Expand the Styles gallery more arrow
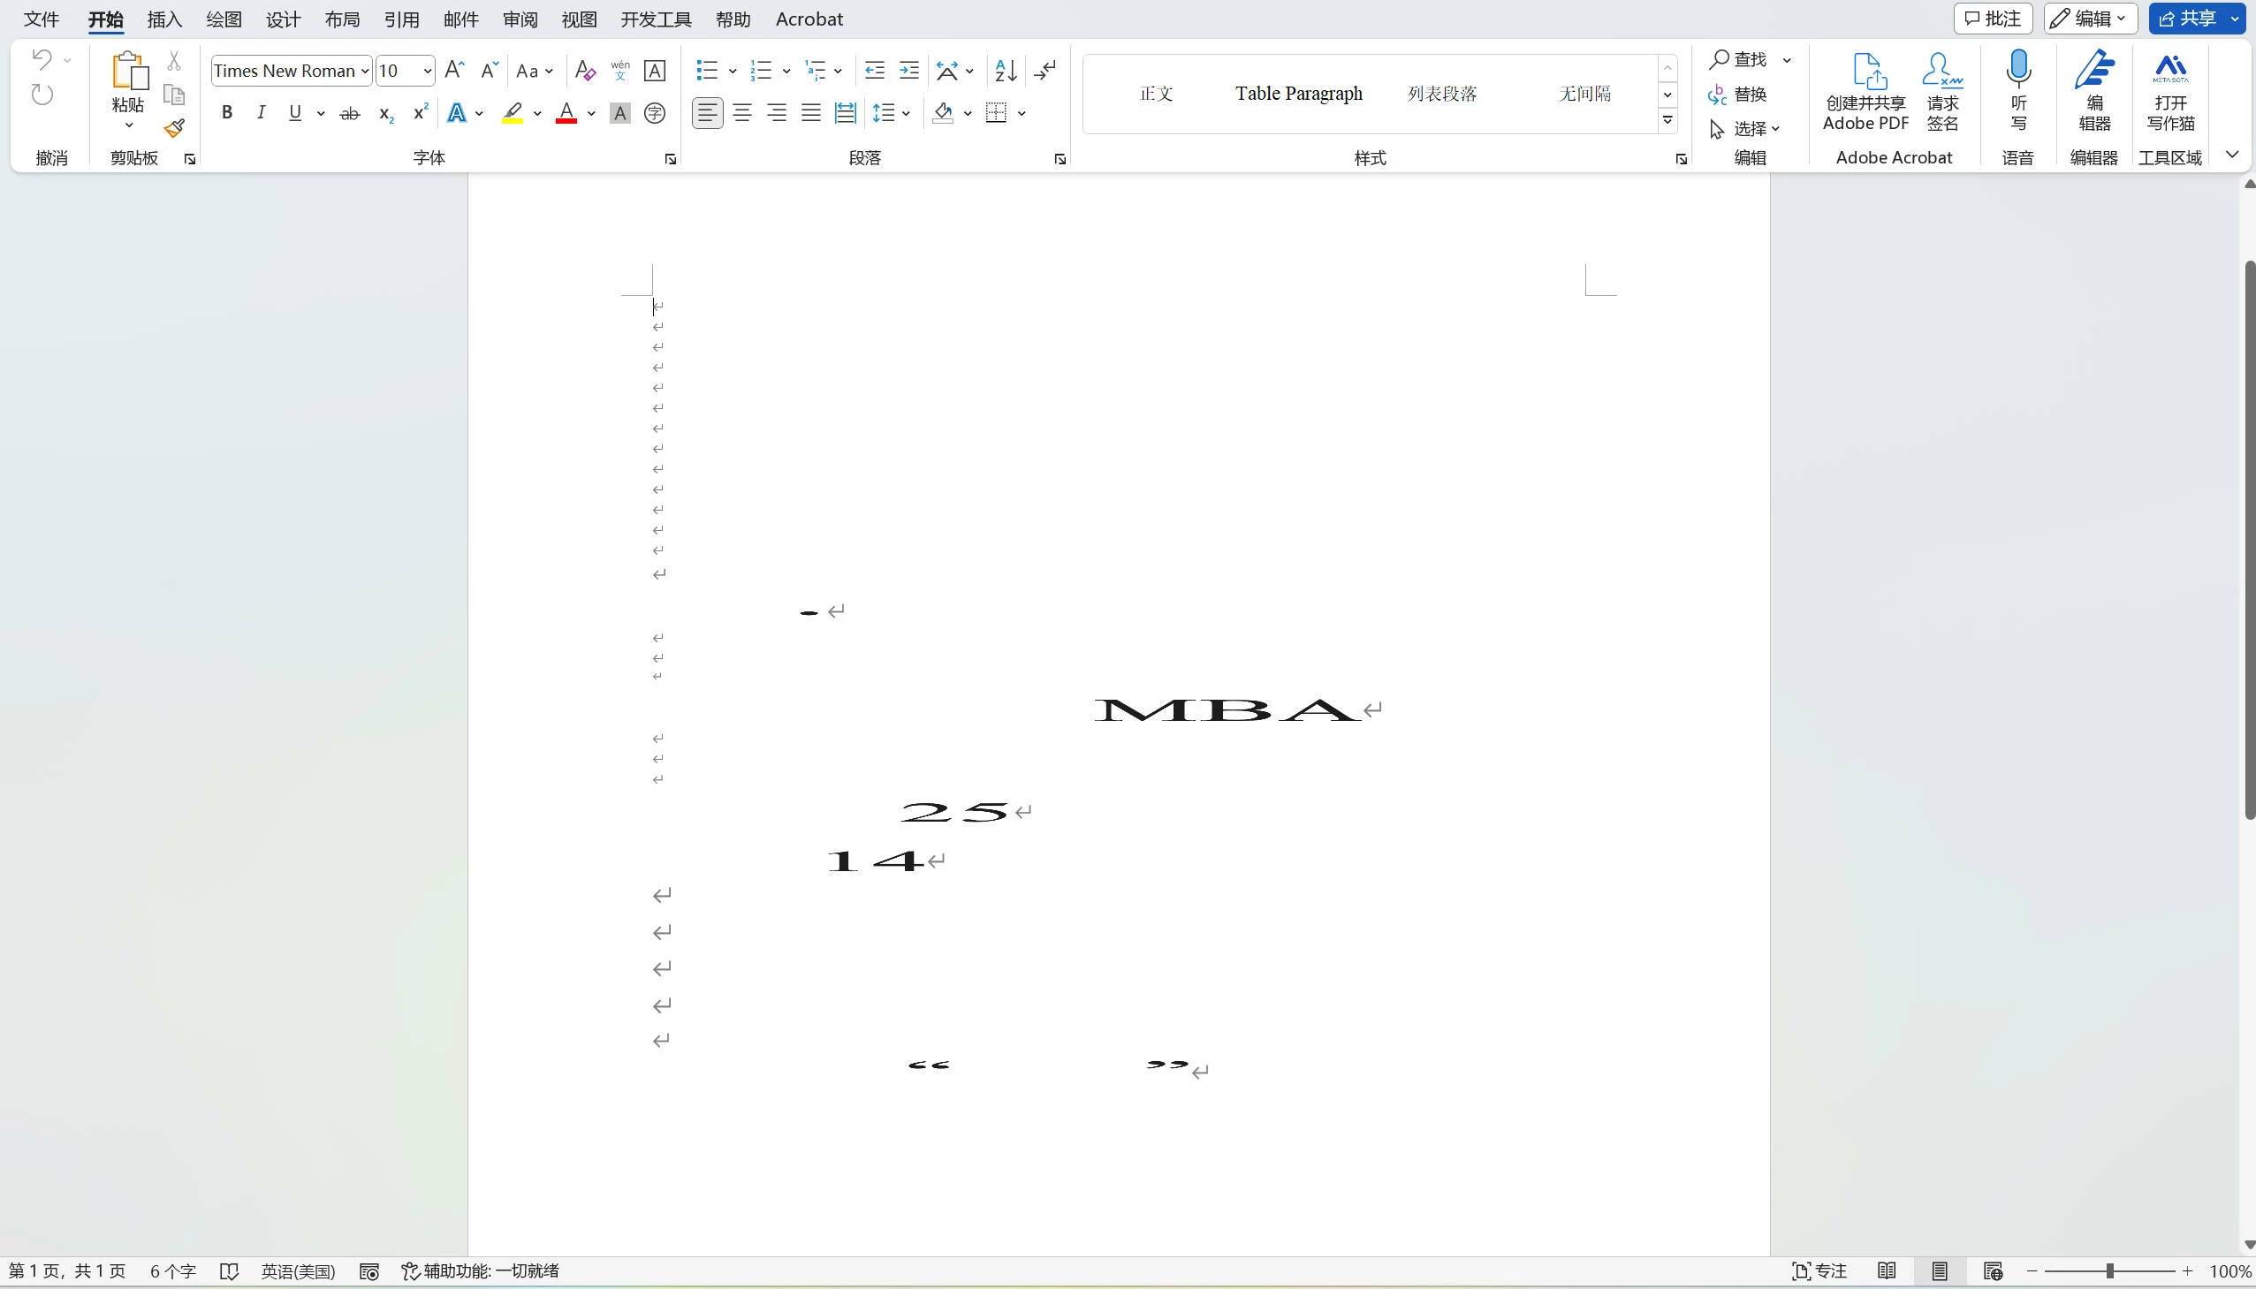This screenshot has height=1289, width=2256. click(x=1667, y=119)
